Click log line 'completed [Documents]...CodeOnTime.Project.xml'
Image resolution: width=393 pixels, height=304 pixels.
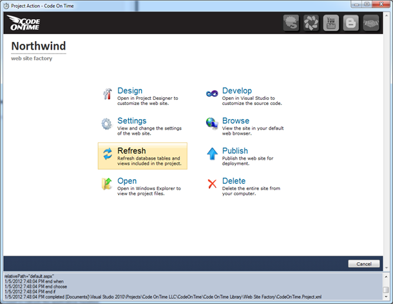click(x=163, y=297)
